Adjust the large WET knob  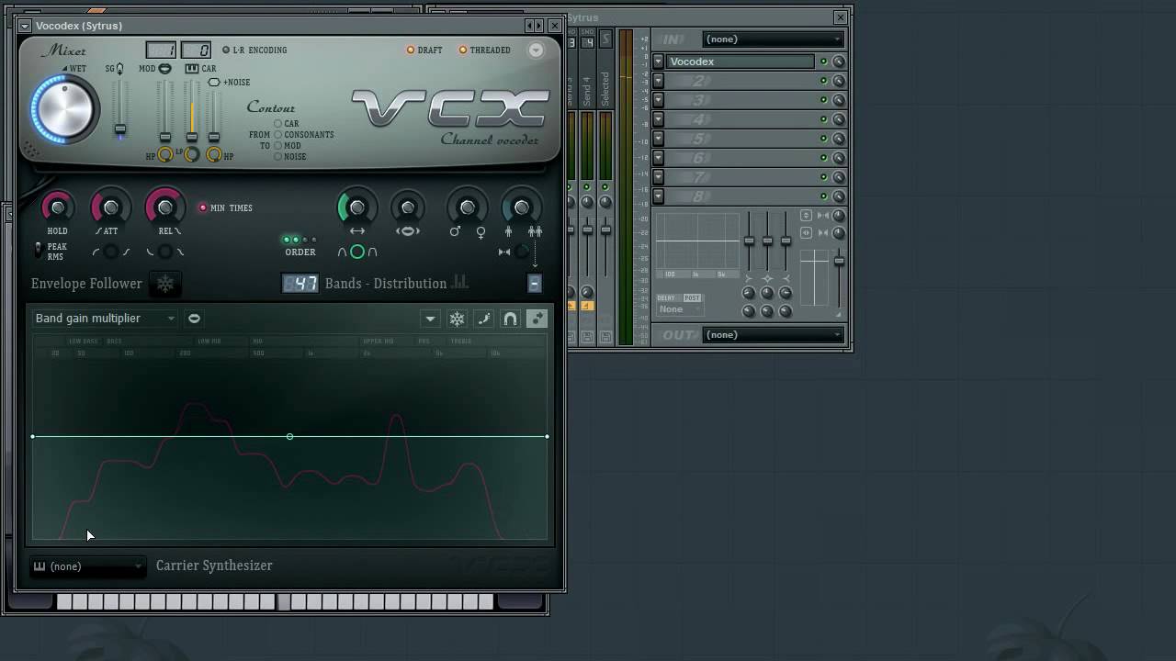64,109
